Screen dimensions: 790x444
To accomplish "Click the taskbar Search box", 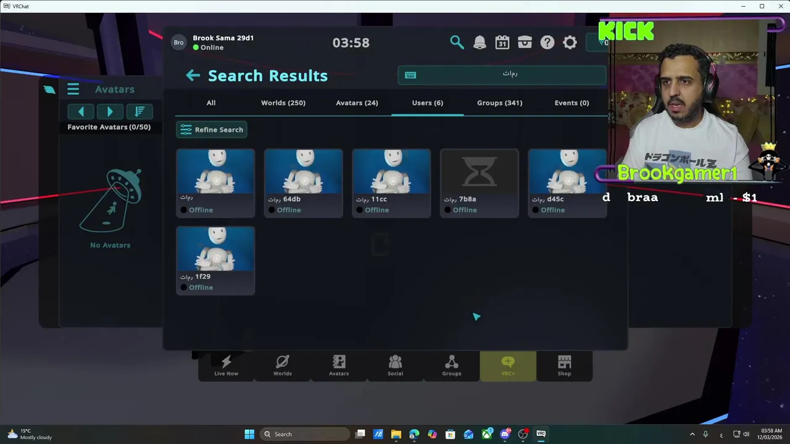I will (x=304, y=434).
